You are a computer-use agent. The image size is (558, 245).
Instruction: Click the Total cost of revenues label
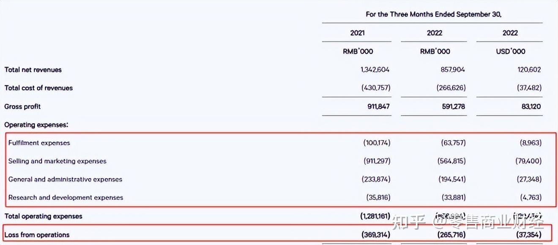[38, 88]
